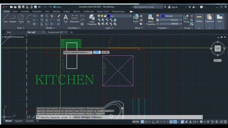Screen dimensions: 228x128
Task: Select the Copy tool in Modify panel
Action: [42, 20]
